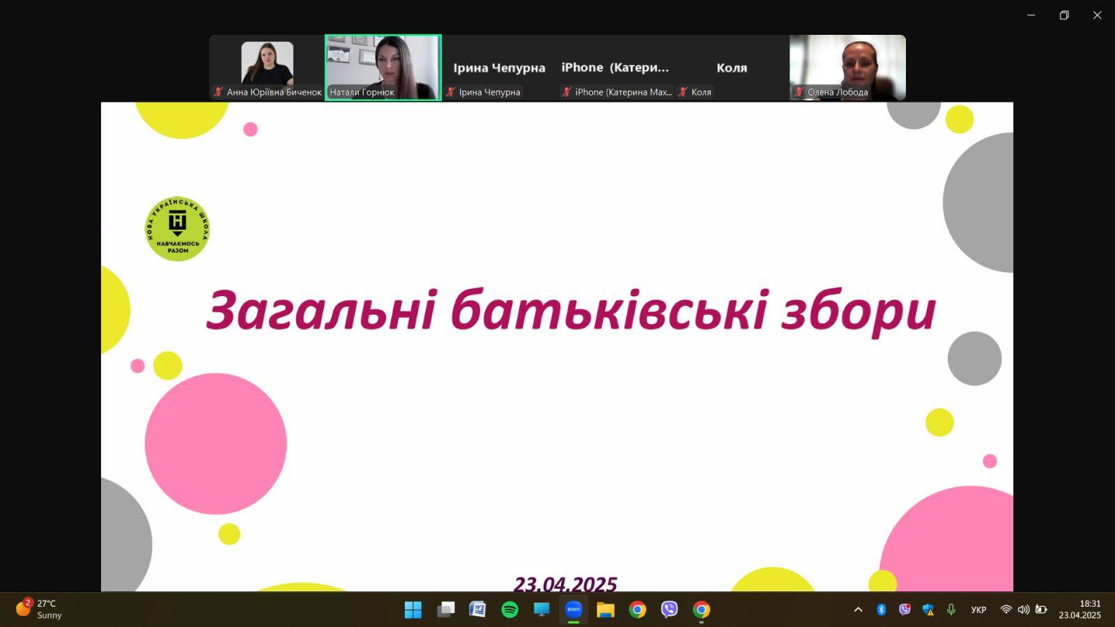The width and height of the screenshot is (1115, 627).
Task: Open Spotify from the taskbar
Action: 509,610
